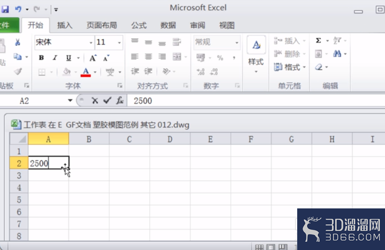This screenshot has height=250, width=385.
Task: Click the AutoSum sigma icon
Action: 318,40
